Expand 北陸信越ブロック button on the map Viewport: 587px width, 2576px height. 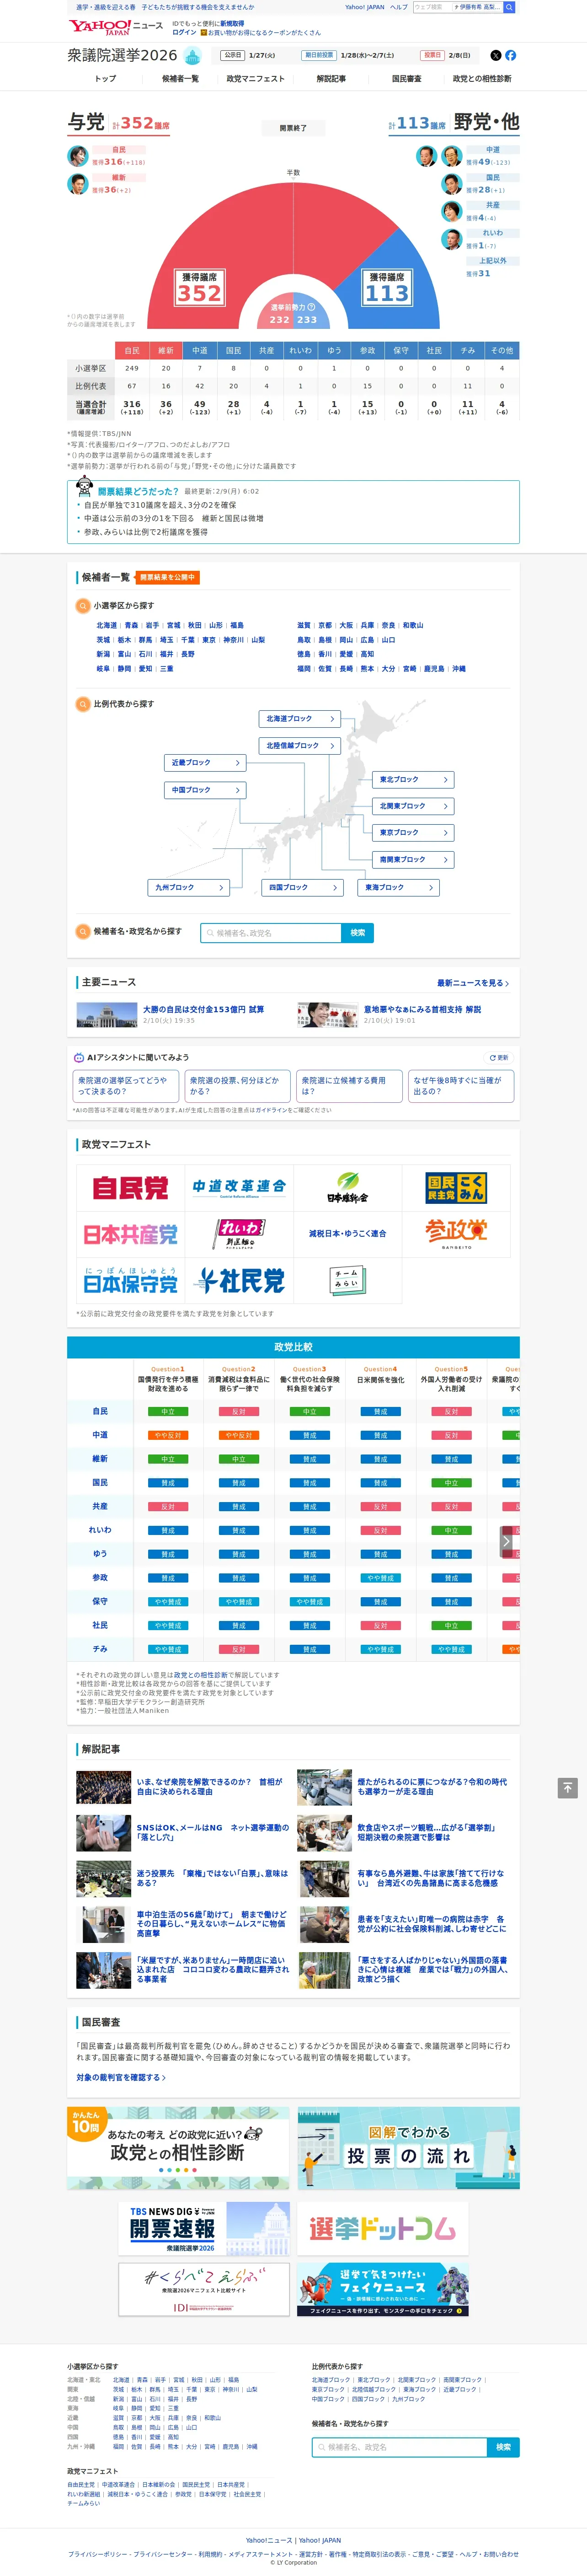tap(300, 745)
